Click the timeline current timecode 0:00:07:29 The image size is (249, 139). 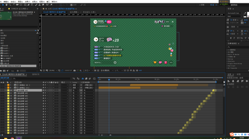(5, 78)
